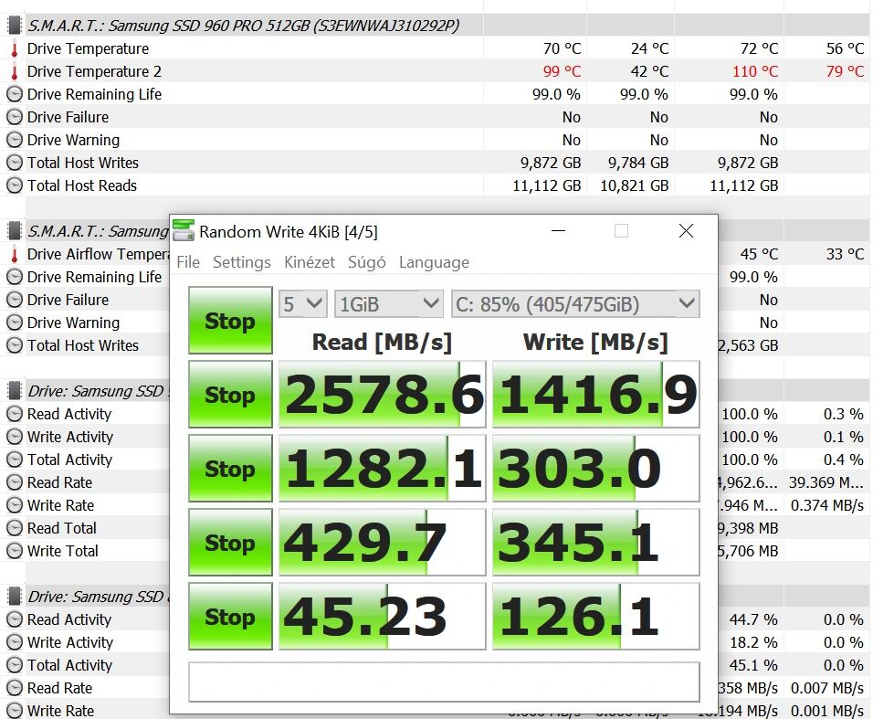Minimize the Random Write 4KiB window
Image resolution: width=873 pixels, height=719 pixels.
coord(559,230)
